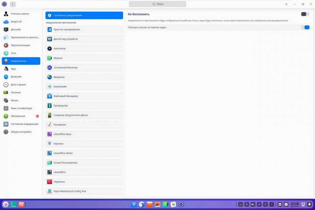Select Создание Загрузочного Диска entry
The image size is (315, 210).
[84, 115]
